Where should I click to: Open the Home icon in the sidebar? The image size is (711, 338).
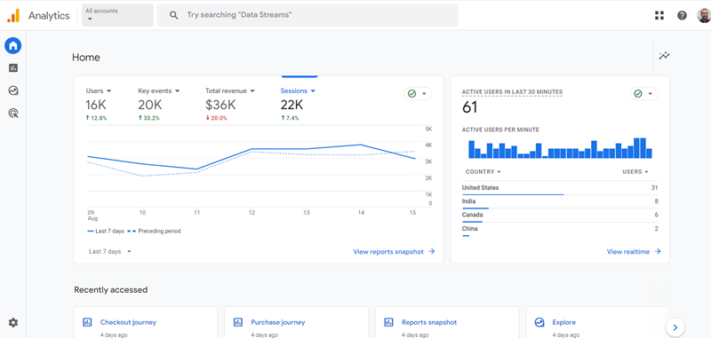click(13, 46)
